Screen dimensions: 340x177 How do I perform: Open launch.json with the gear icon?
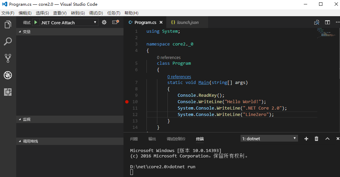pos(104,22)
